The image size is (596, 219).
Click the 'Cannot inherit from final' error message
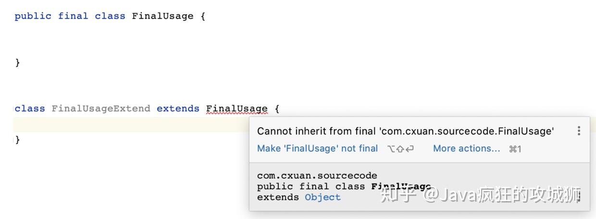click(405, 131)
